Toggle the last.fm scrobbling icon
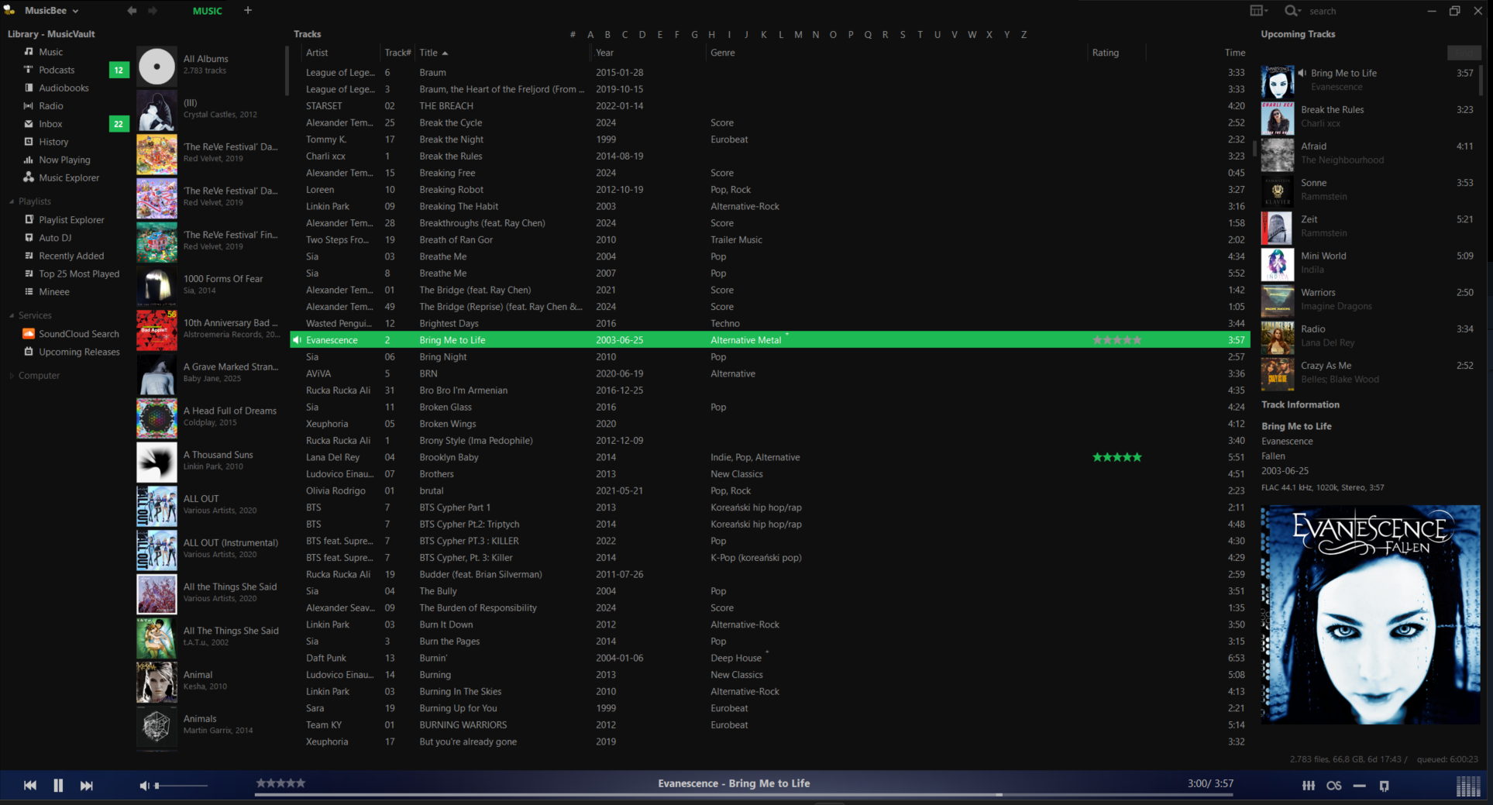 click(1333, 786)
